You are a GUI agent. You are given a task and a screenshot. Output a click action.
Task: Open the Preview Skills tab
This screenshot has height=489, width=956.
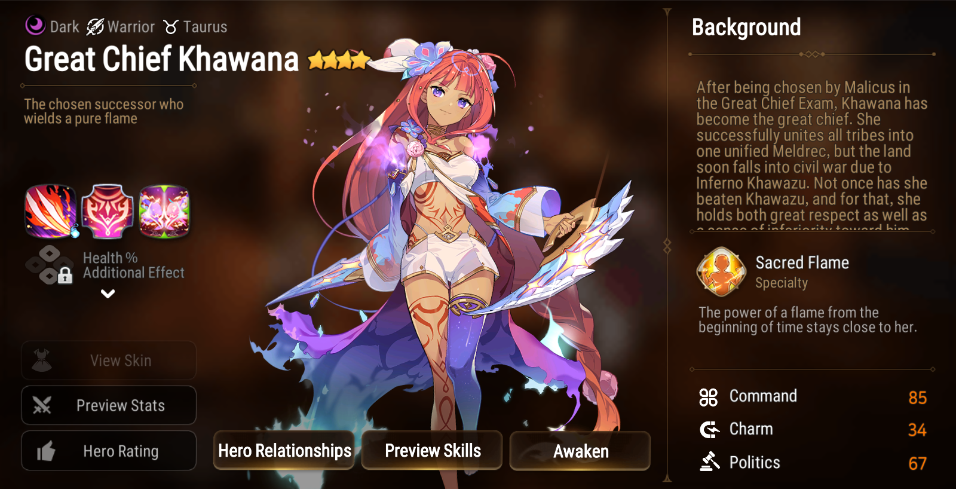(x=433, y=451)
